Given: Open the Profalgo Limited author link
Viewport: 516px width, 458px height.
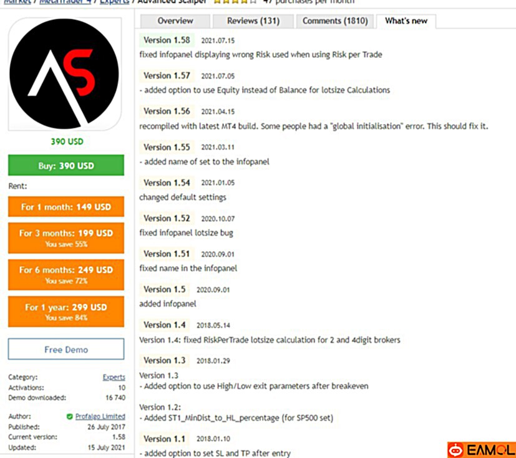Looking at the screenshot, I should (x=100, y=416).
